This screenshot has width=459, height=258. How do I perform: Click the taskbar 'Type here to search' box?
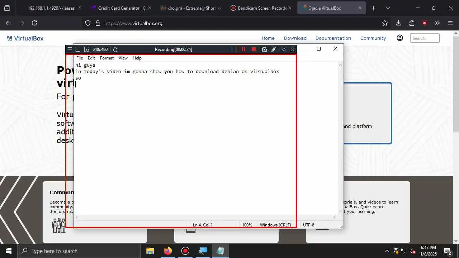coord(79,251)
